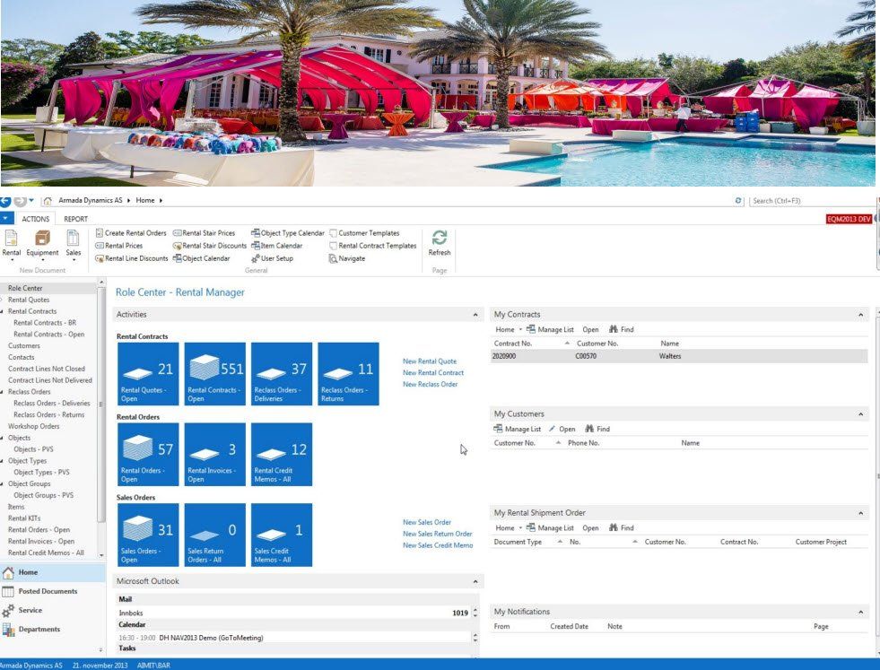
Task: Click the Refresh page icon
Action: 440,238
